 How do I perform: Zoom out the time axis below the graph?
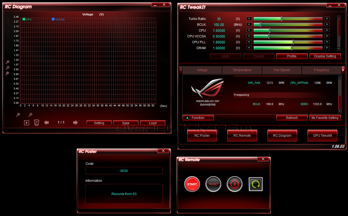point(31,115)
